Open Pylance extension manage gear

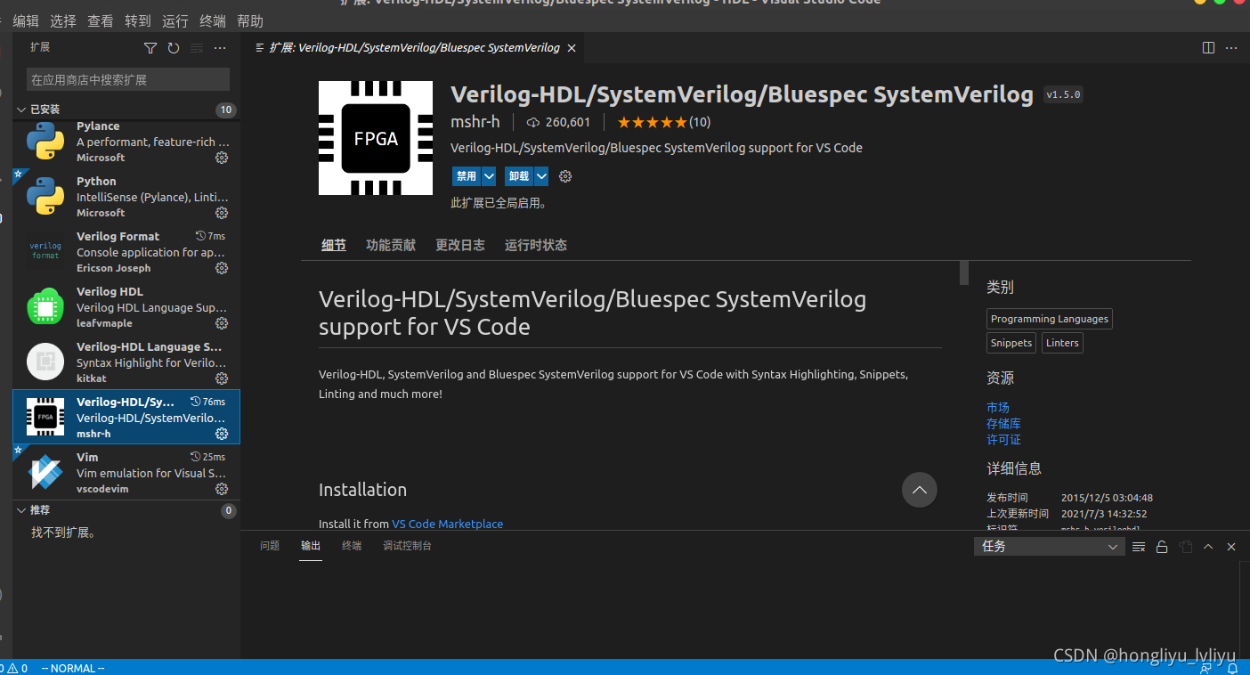click(x=222, y=158)
